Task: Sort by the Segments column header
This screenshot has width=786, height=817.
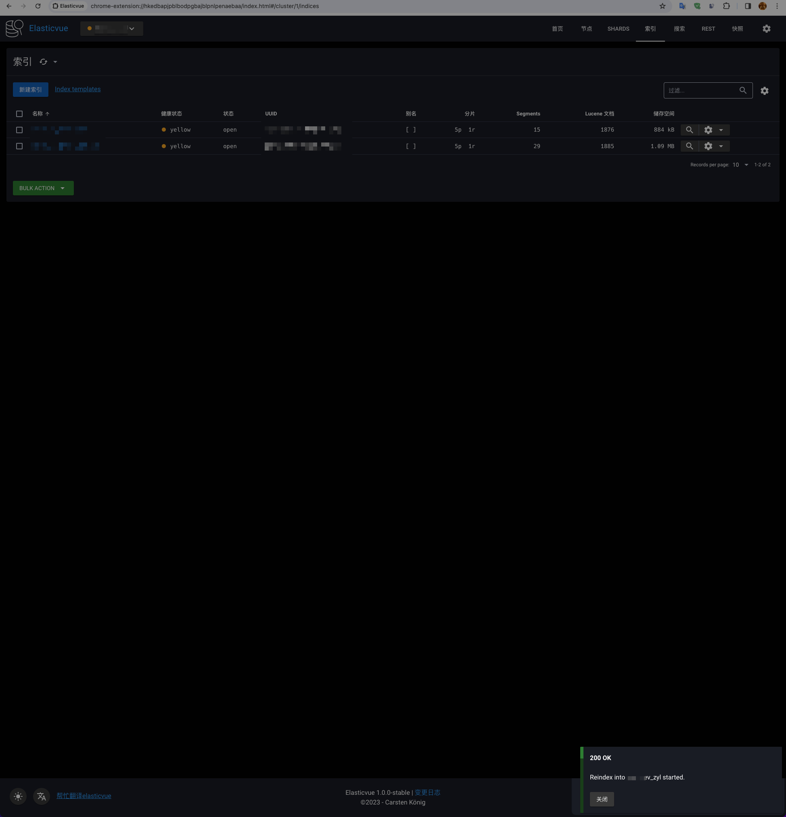Action: (528, 114)
